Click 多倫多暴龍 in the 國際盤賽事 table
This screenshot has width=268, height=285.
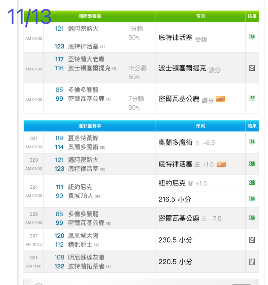pyautogui.click(x=83, y=90)
